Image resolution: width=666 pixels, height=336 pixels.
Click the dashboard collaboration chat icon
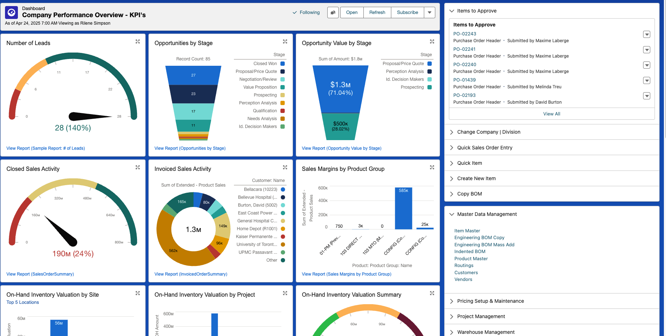click(x=333, y=13)
